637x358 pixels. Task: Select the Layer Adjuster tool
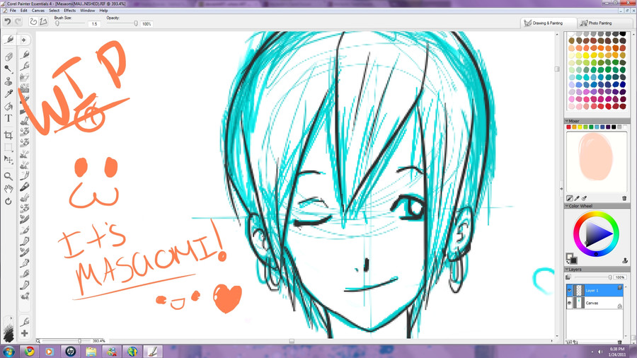(x=8, y=160)
